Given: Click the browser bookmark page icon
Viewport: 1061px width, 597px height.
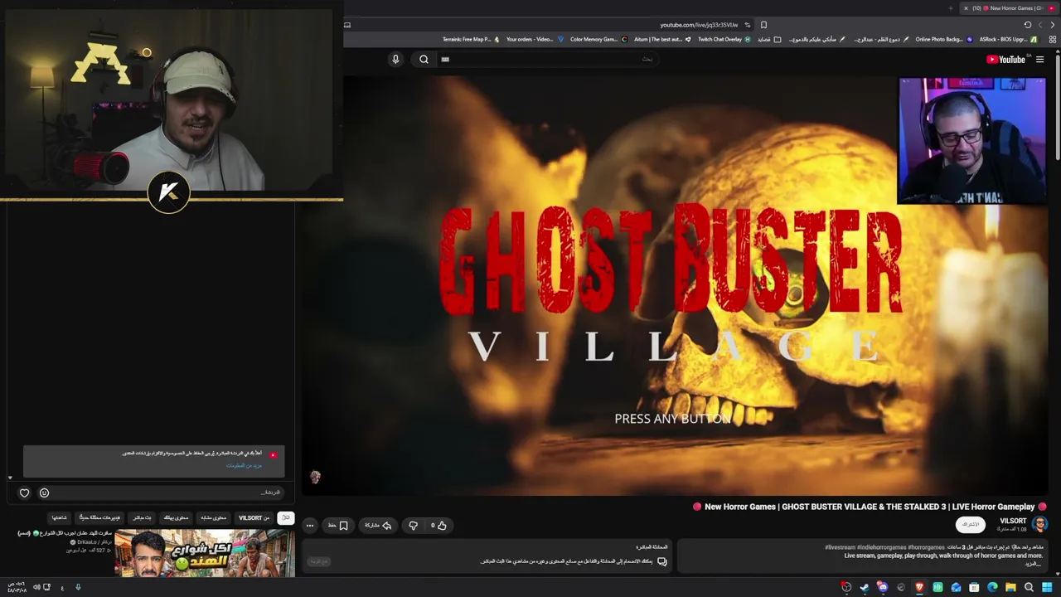Looking at the screenshot, I should [x=763, y=25].
